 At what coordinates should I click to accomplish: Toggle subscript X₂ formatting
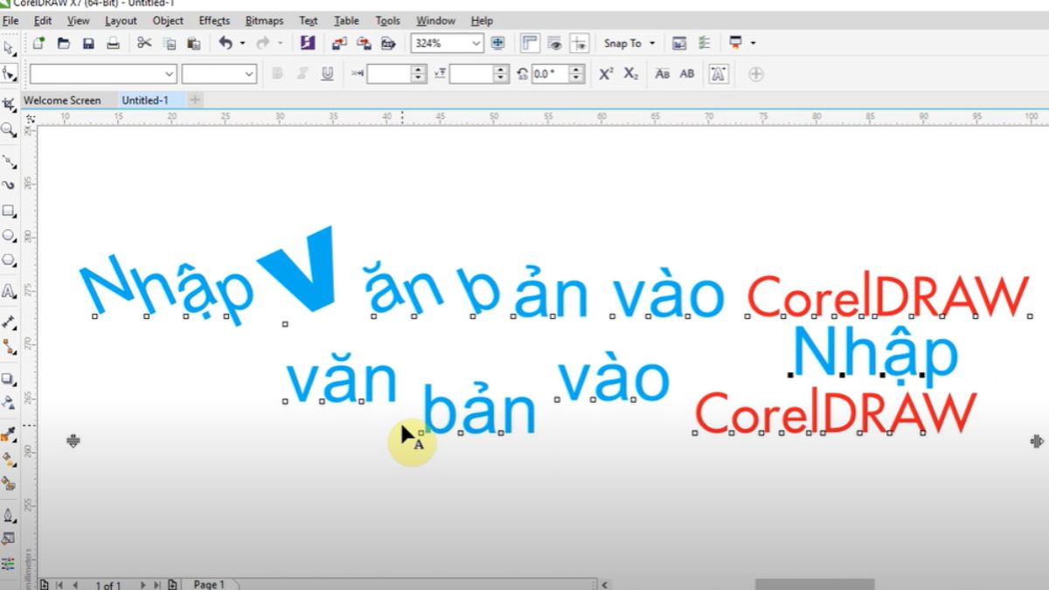pyautogui.click(x=630, y=74)
